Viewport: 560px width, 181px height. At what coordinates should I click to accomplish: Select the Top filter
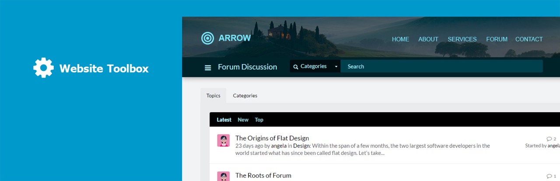tap(259, 120)
